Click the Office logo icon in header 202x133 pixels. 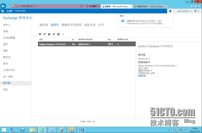(x=2, y=11)
